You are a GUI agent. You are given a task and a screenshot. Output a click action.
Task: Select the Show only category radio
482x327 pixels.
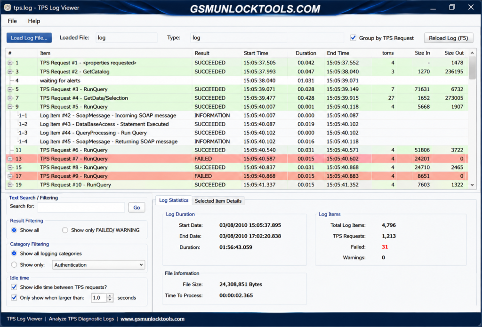click(14, 264)
